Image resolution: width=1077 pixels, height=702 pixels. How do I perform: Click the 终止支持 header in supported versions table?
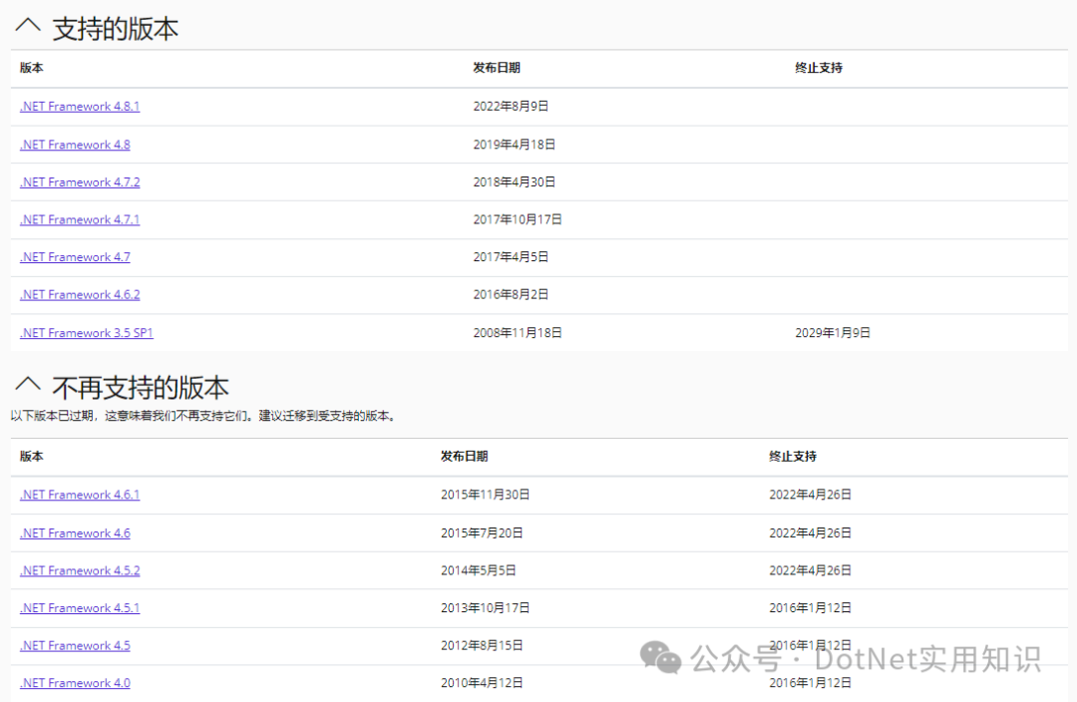818,68
